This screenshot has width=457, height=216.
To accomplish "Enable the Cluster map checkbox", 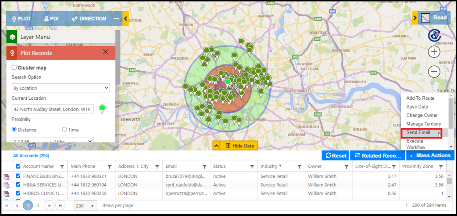I will 14,68.
